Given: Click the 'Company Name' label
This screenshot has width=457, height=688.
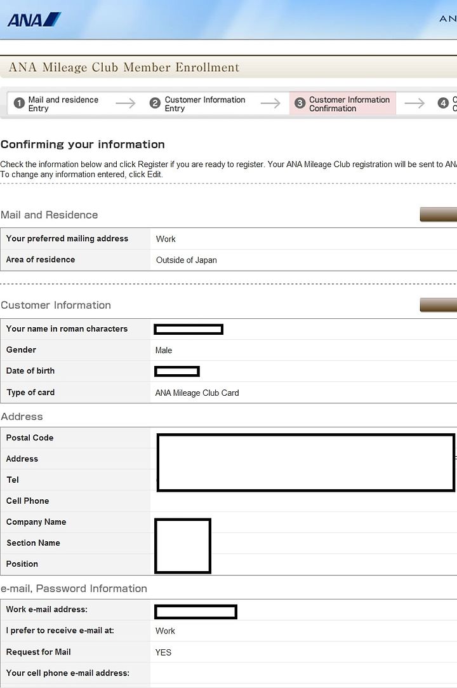Looking at the screenshot, I should [36, 522].
